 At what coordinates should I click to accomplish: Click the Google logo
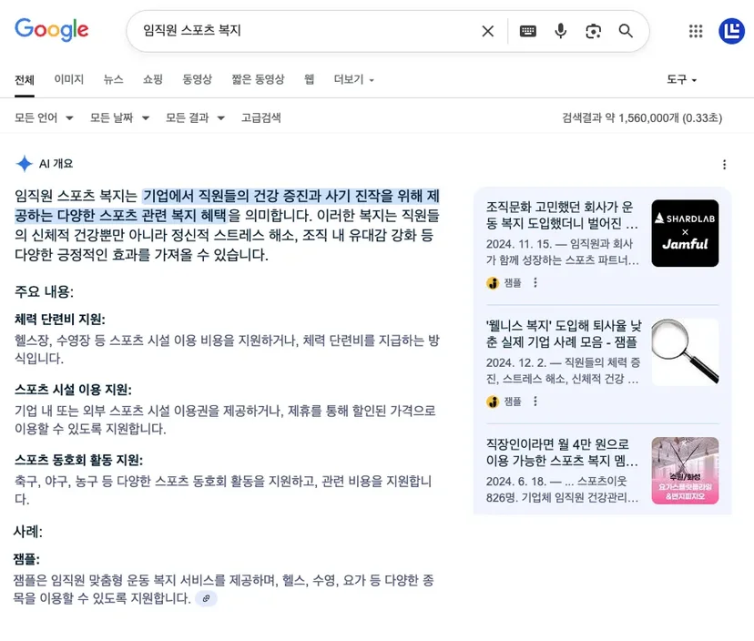point(52,30)
